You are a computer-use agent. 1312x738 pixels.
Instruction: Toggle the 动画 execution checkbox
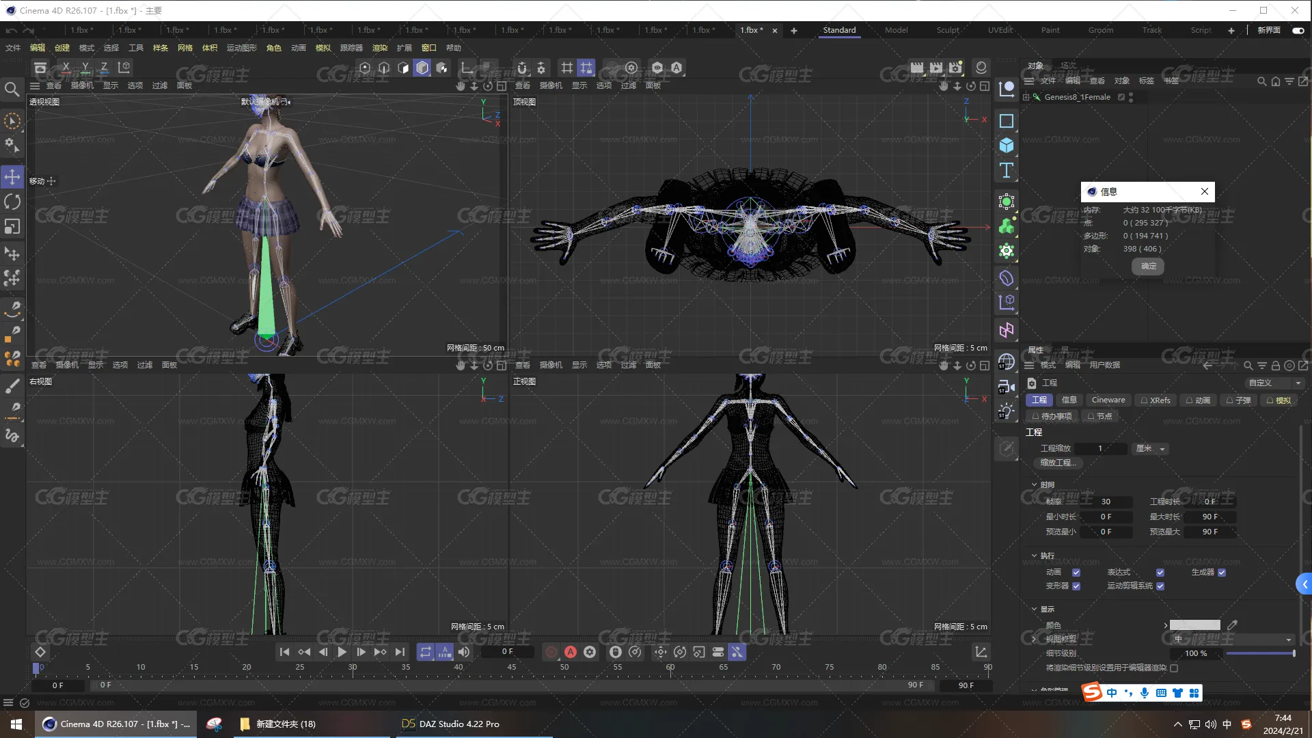tap(1076, 573)
